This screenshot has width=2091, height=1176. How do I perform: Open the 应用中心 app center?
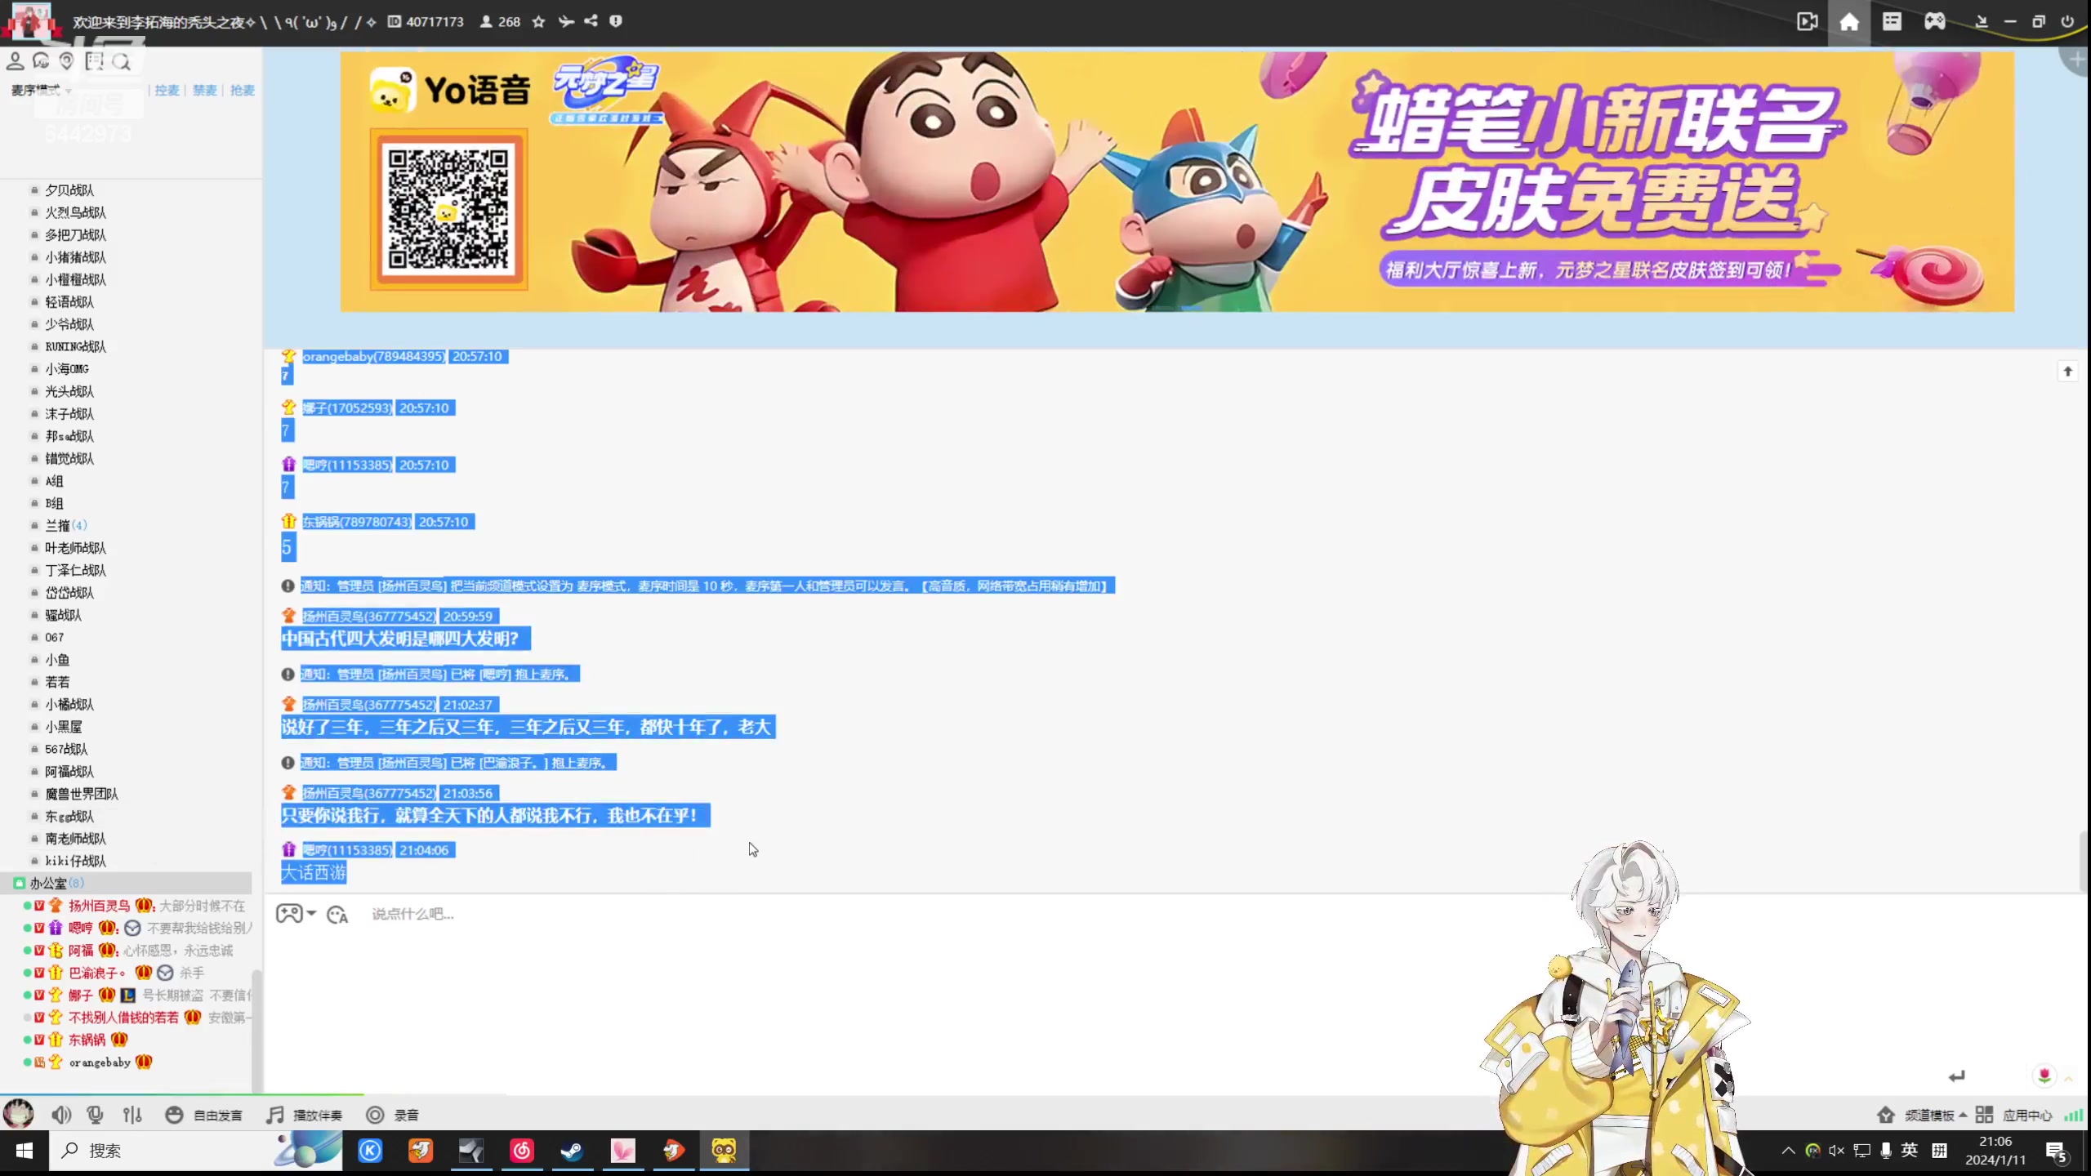click(x=2013, y=1115)
